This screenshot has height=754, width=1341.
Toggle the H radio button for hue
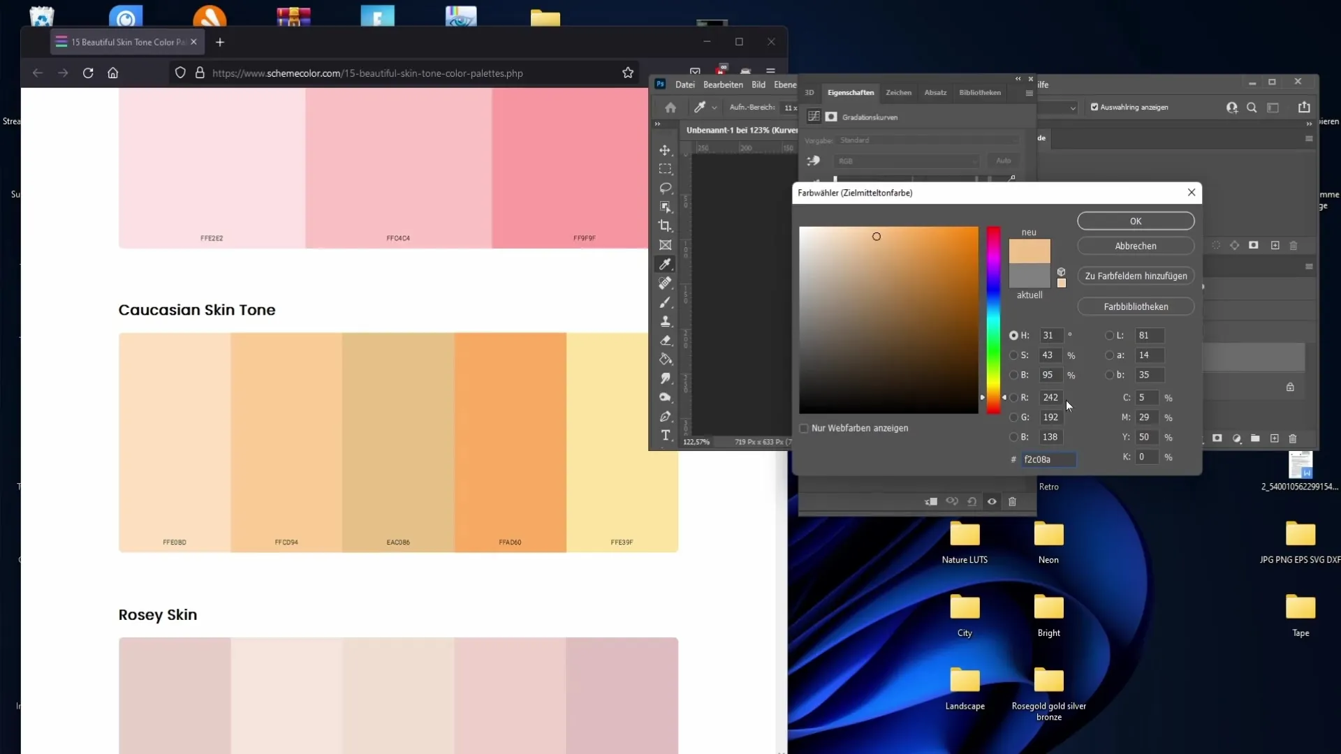pyautogui.click(x=1014, y=334)
